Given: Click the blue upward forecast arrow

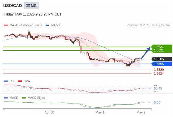Looking at the screenshot, I should 146,53.
